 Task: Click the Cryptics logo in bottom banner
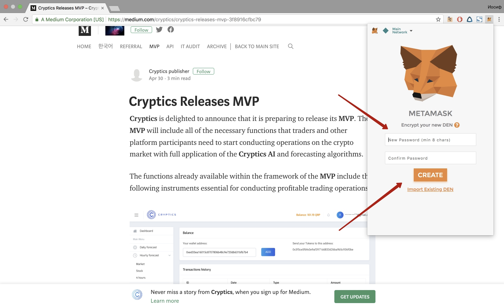137,295
